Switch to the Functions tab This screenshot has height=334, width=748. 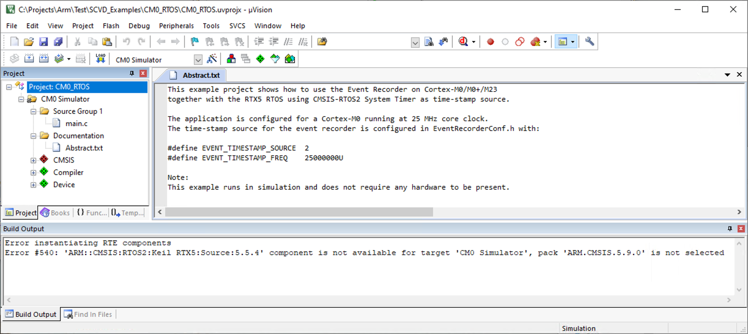point(92,213)
